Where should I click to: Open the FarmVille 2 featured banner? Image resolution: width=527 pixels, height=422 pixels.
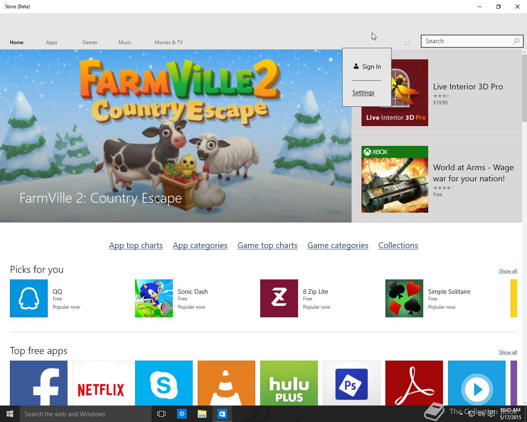pos(176,136)
